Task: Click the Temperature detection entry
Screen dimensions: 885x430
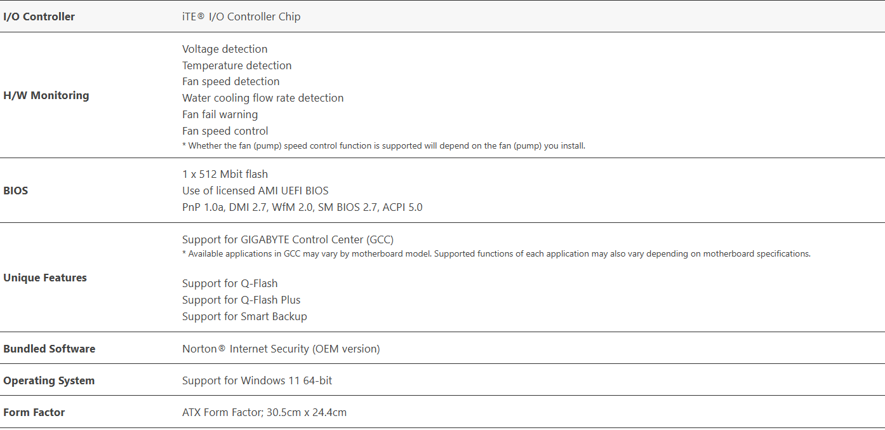Action: 237,65
